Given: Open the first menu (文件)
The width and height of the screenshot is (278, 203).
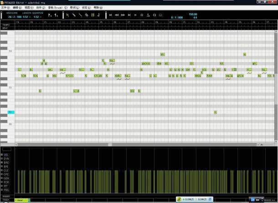Looking at the screenshot, I should 5,8.
